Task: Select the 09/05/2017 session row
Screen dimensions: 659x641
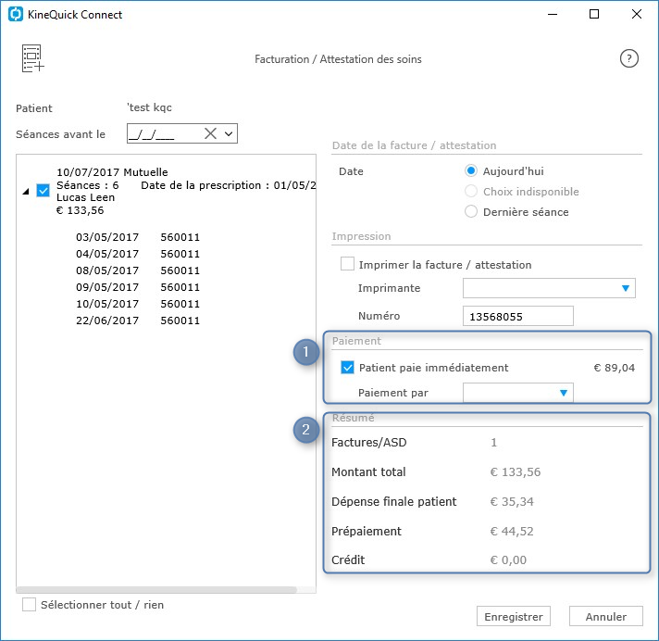Action: pyautogui.click(x=137, y=287)
